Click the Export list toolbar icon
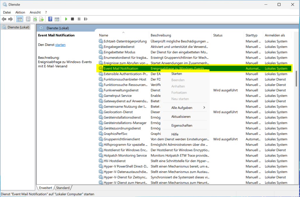 [x=41, y=19]
